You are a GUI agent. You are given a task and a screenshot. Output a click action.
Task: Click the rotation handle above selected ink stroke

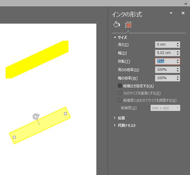tap(36, 116)
